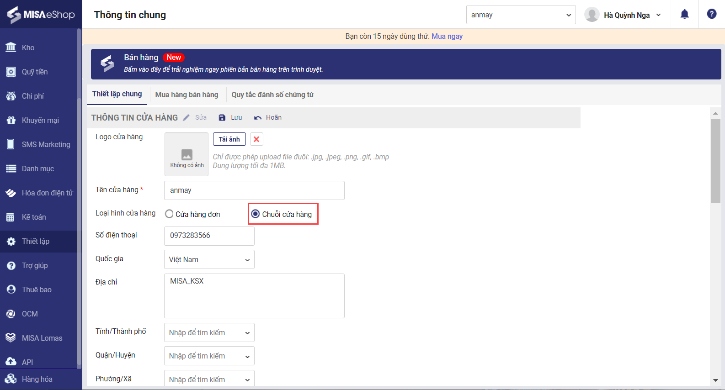Click the Tải ảnh upload button
Screen dimensions: 725x390
229,139
